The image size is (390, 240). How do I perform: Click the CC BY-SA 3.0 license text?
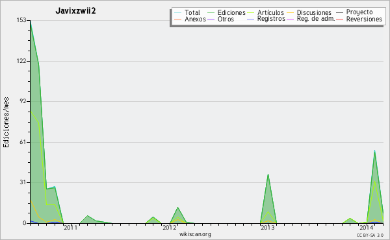pos(370,235)
